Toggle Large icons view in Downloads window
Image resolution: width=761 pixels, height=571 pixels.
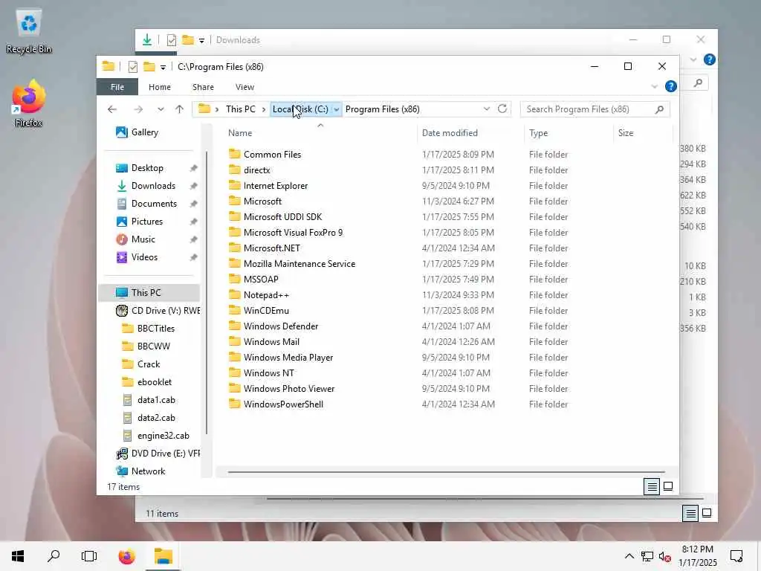(x=707, y=513)
